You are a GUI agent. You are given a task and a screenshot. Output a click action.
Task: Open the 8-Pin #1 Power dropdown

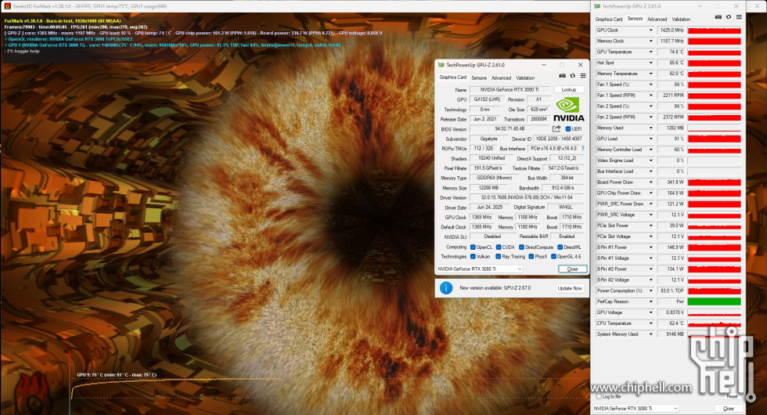(650, 247)
